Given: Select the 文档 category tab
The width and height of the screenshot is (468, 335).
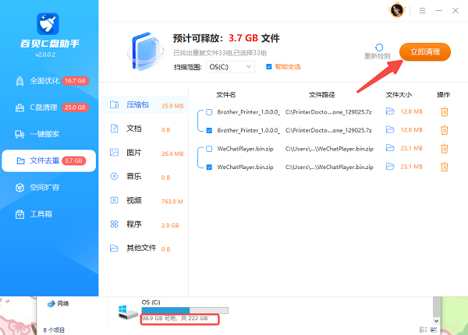Looking at the screenshot, I should pyautogui.click(x=144, y=129).
